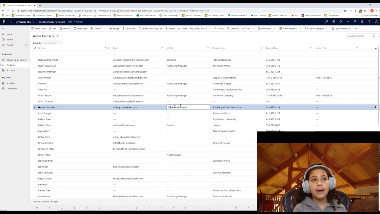Click the Sales breadcrumb
The image size is (380, 214).
tap(70, 22)
